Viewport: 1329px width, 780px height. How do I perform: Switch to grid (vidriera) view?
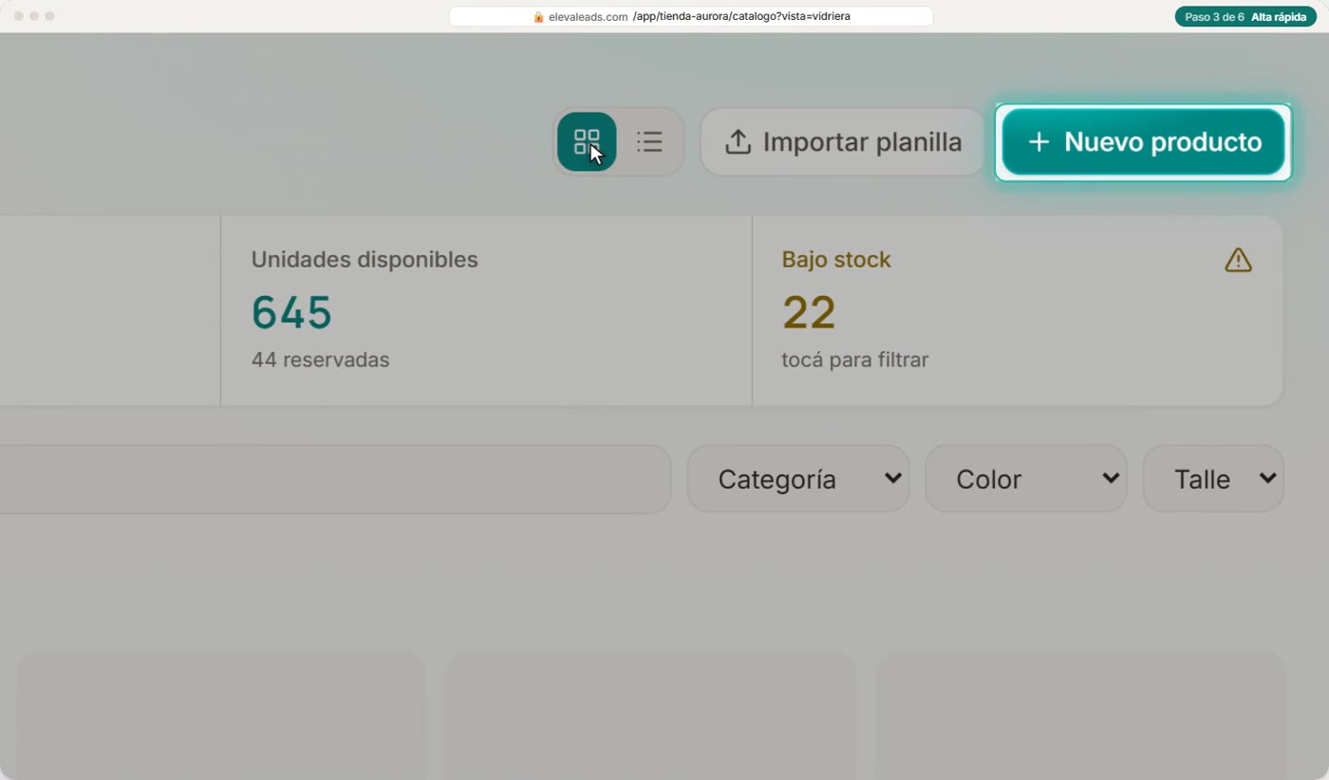pyautogui.click(x=587, y=141)
